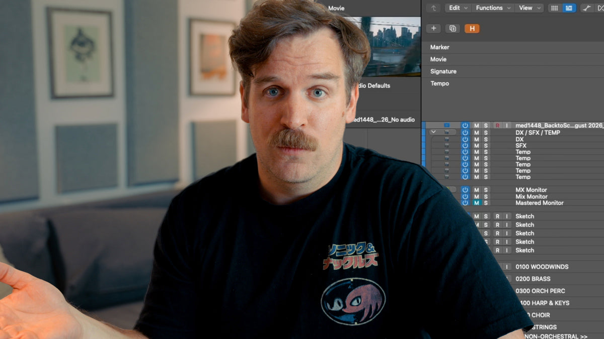
Task: Mute the MX Monitor track
Action: (x=476, y=190)
